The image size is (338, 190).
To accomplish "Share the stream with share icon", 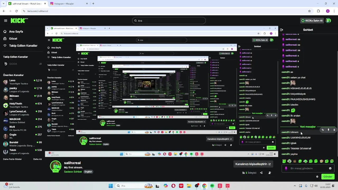I will pyautogui.click(x=261, y=173).
